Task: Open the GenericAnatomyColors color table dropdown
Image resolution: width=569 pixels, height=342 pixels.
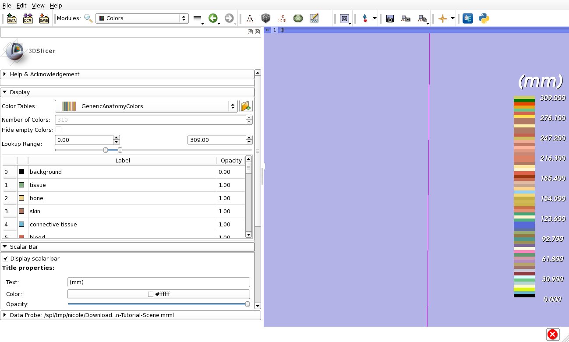Action: [146, 106]
